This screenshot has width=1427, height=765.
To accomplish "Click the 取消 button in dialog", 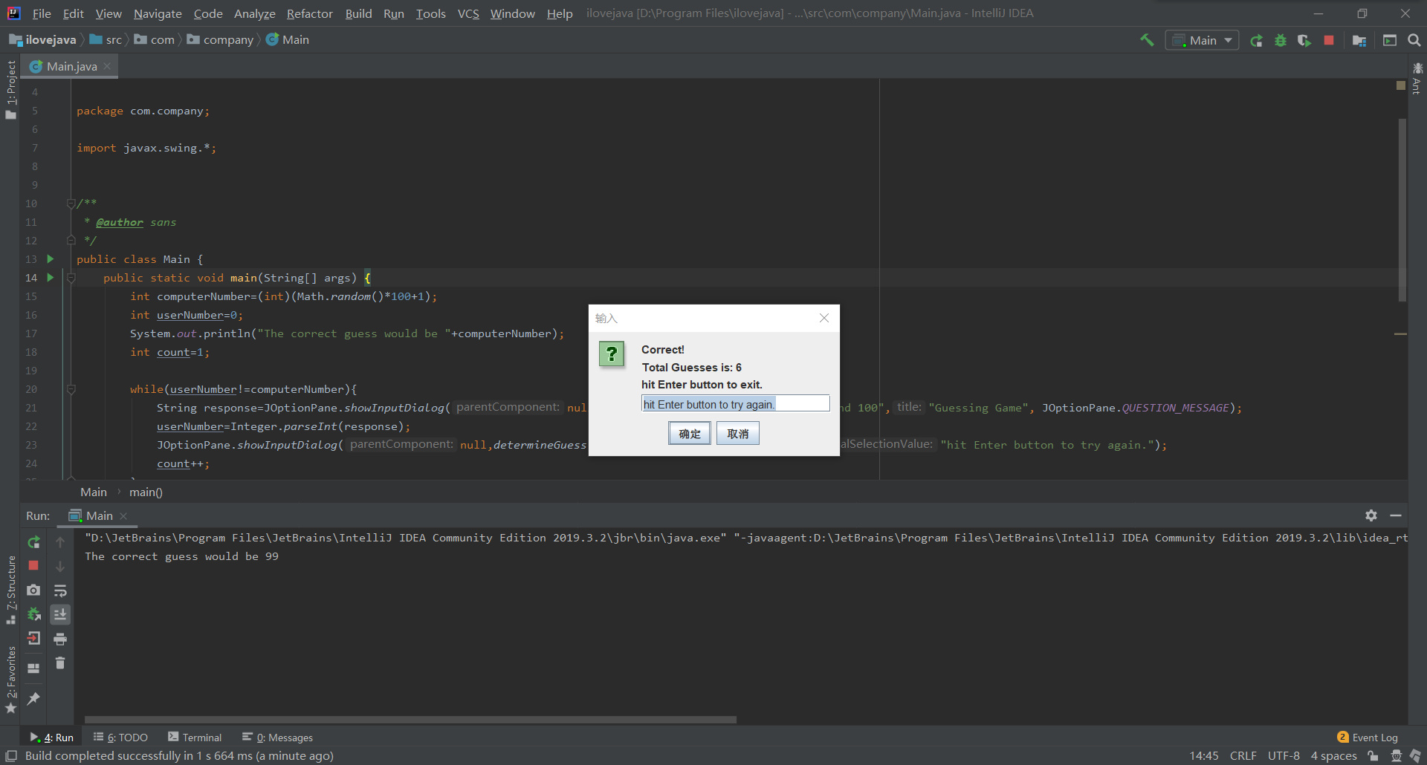I will [x=738, y=434].
